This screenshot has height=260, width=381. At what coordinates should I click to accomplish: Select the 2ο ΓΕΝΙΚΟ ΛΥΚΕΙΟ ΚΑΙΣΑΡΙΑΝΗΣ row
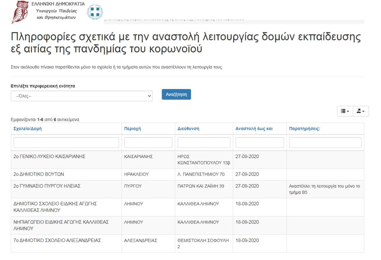49,157
